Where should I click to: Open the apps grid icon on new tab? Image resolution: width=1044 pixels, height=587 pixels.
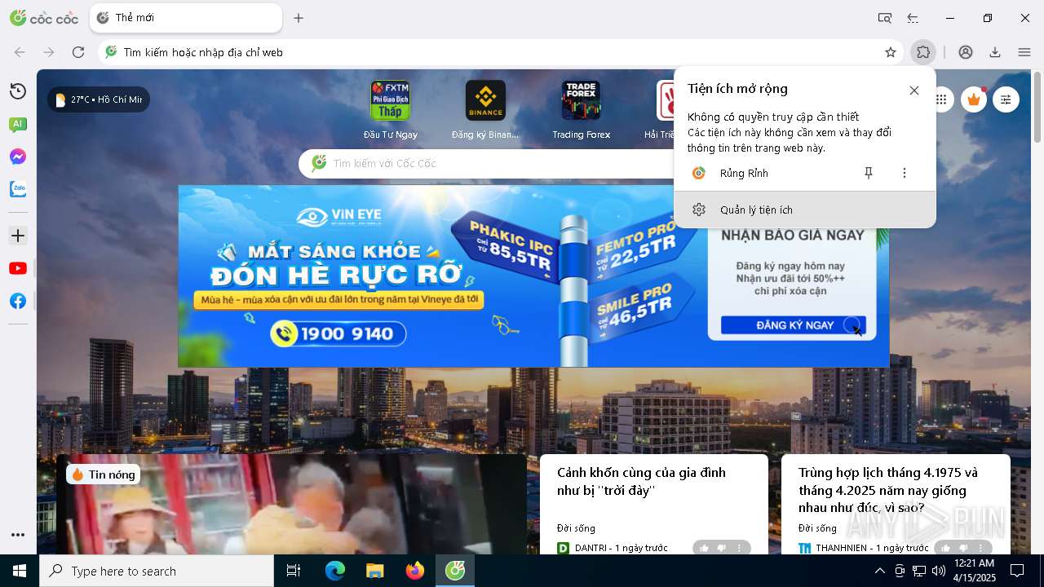[x=941, y=99]
